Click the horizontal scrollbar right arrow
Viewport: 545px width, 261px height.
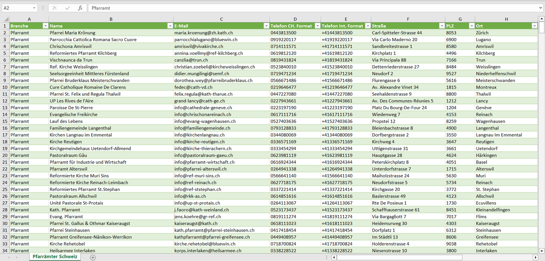pyautogui.click(x=535, y=257)
